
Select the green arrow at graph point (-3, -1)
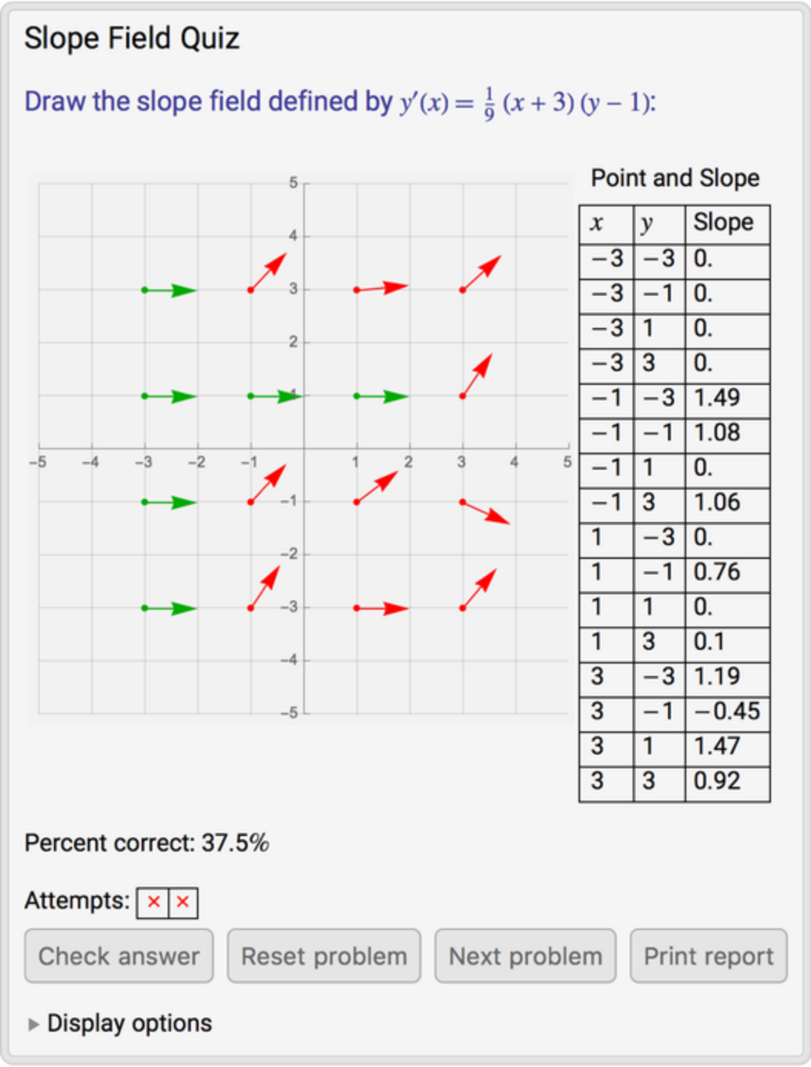(170, 503)
